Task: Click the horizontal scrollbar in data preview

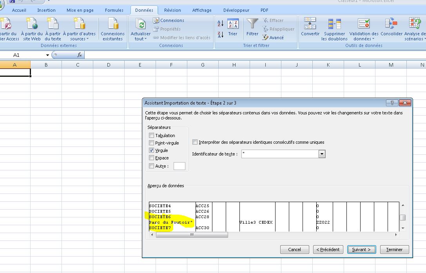Action: coord(192,235)
